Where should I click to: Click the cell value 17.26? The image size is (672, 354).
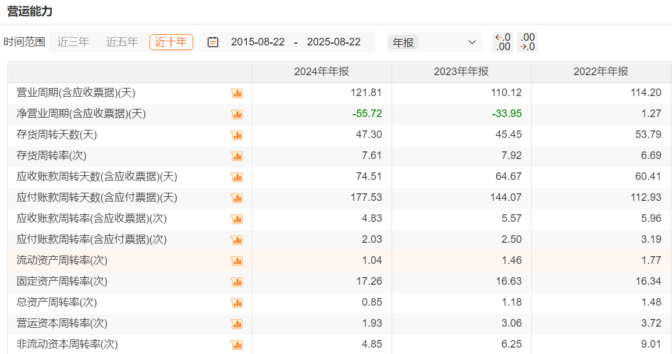[368, 281]
